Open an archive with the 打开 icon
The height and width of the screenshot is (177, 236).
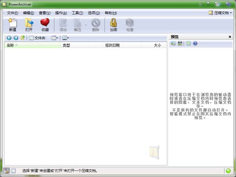tap(29, 25)
